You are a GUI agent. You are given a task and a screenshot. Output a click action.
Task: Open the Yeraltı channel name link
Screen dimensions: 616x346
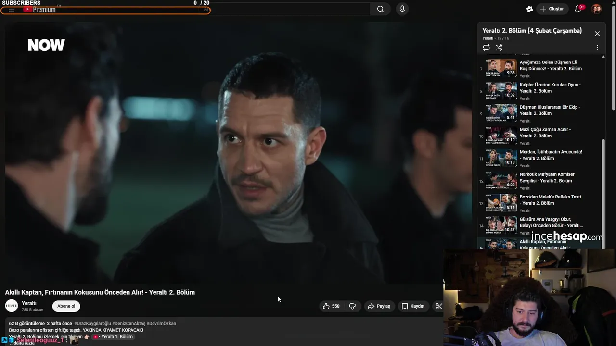29,303
